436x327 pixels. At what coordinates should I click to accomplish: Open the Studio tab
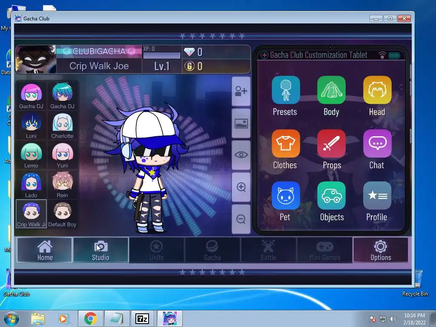[100, 250]
